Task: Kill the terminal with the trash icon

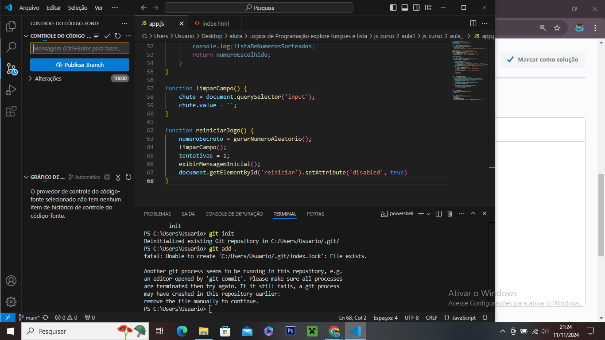Action: [x=450, y=213]
